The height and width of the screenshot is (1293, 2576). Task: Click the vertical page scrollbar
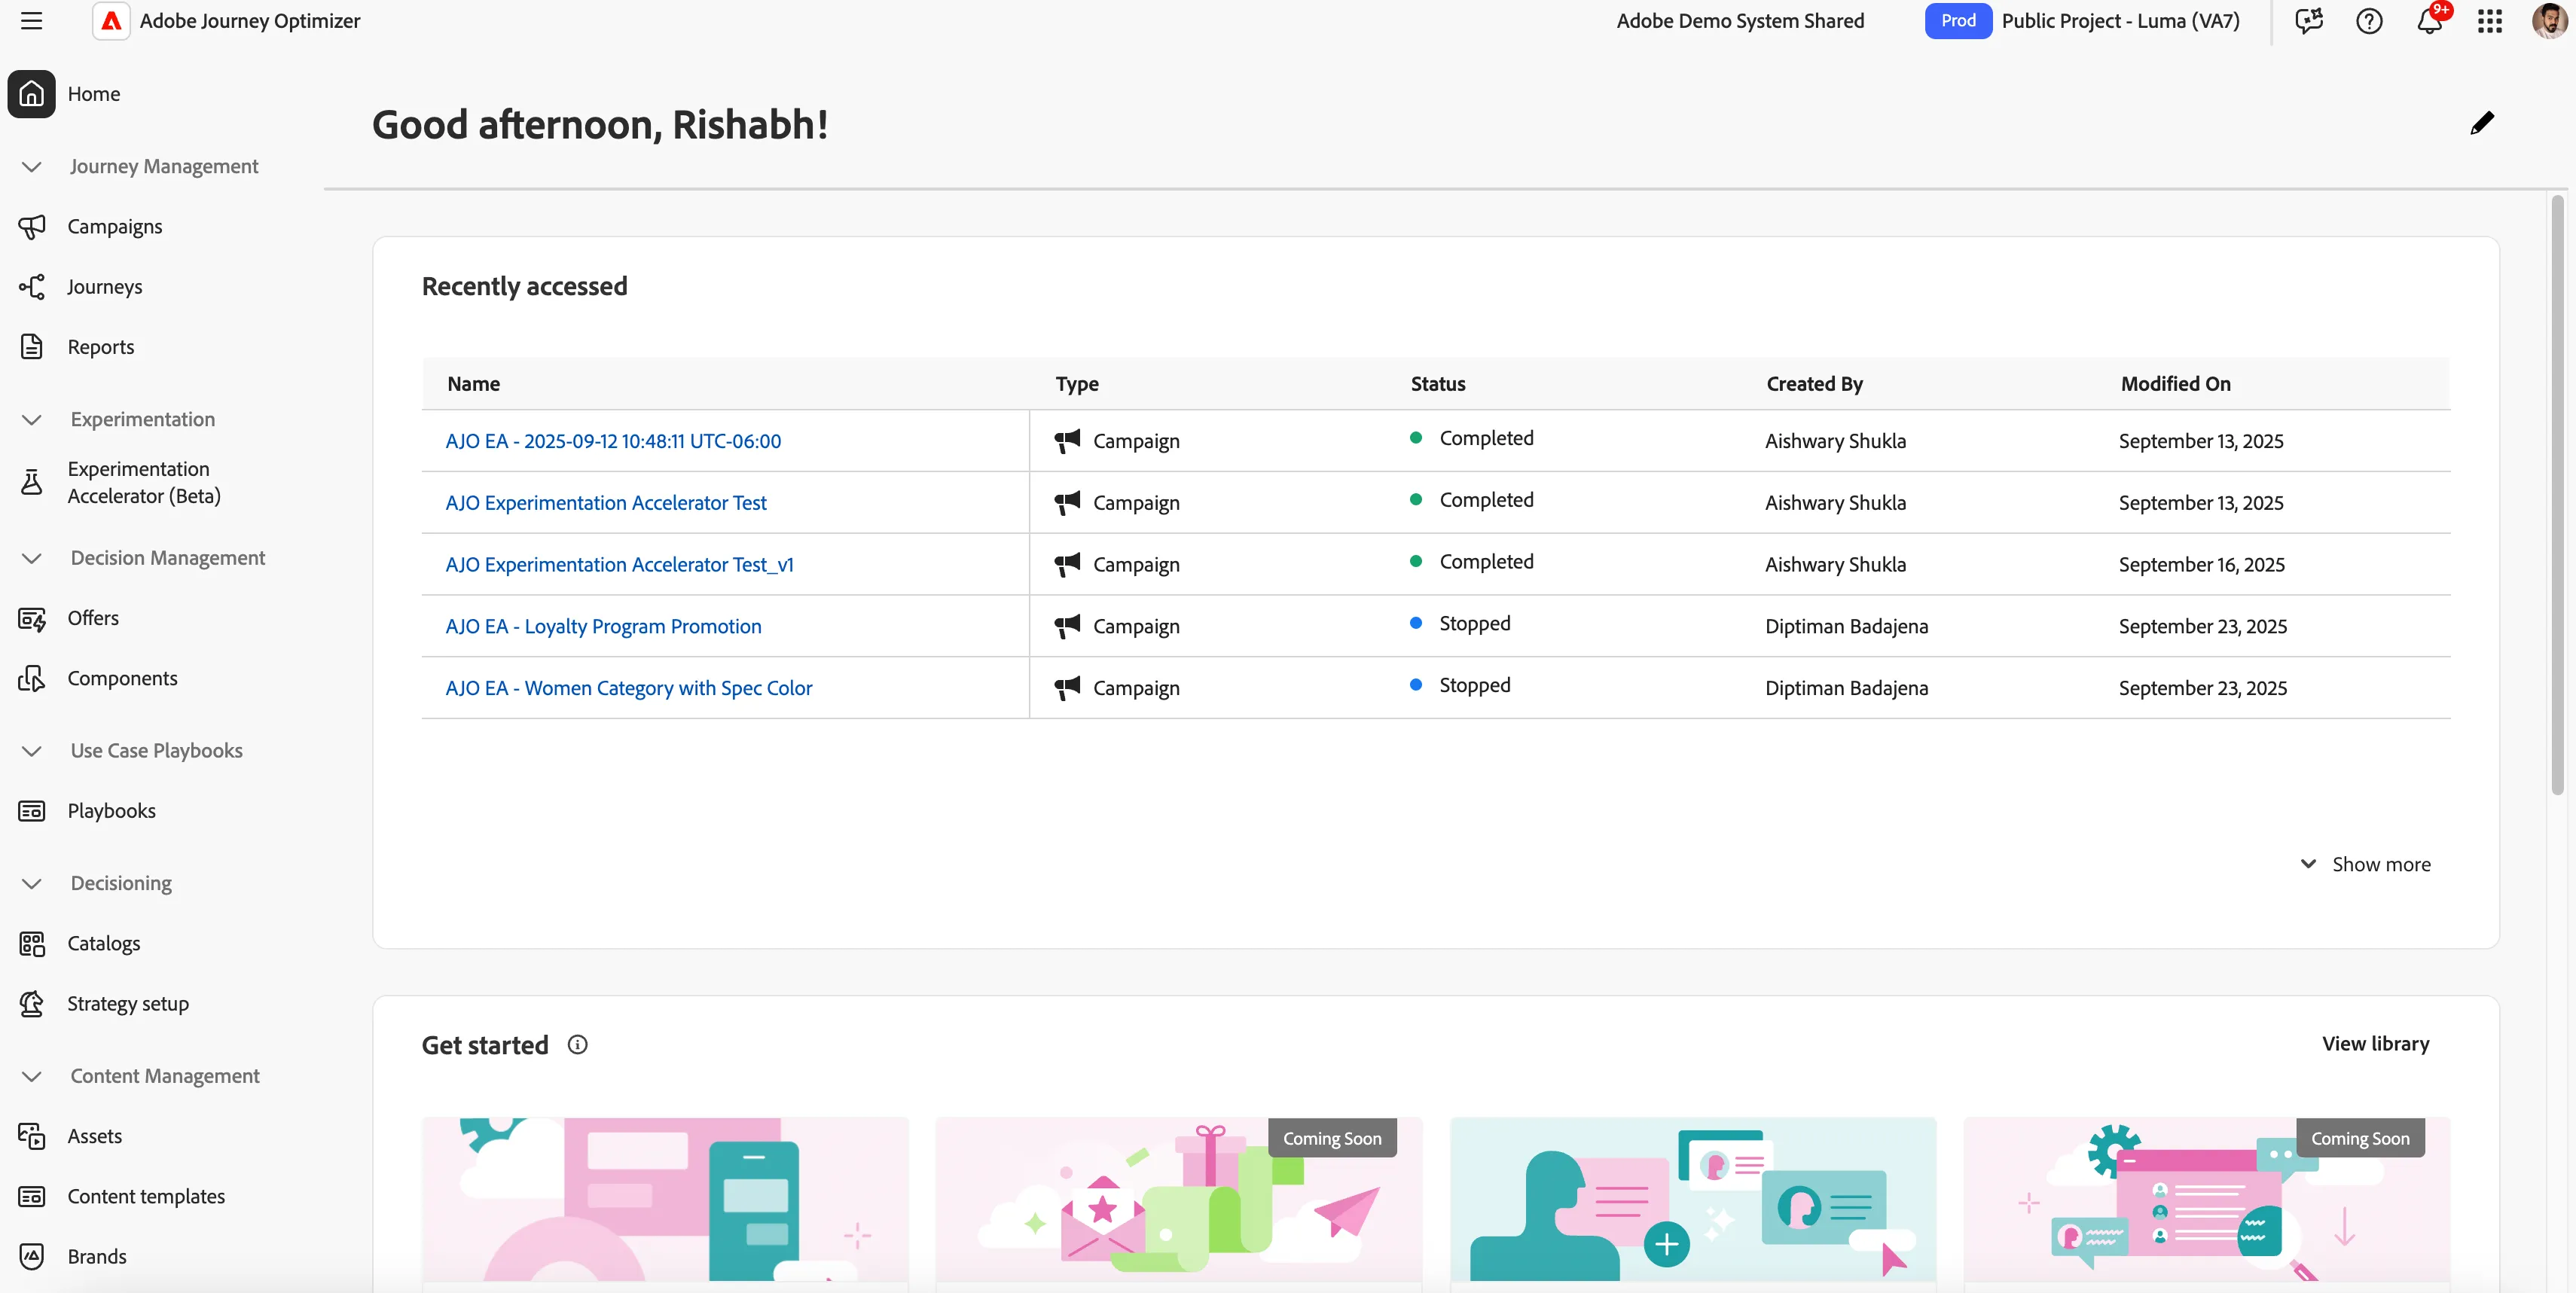[x=2557, y=495]
